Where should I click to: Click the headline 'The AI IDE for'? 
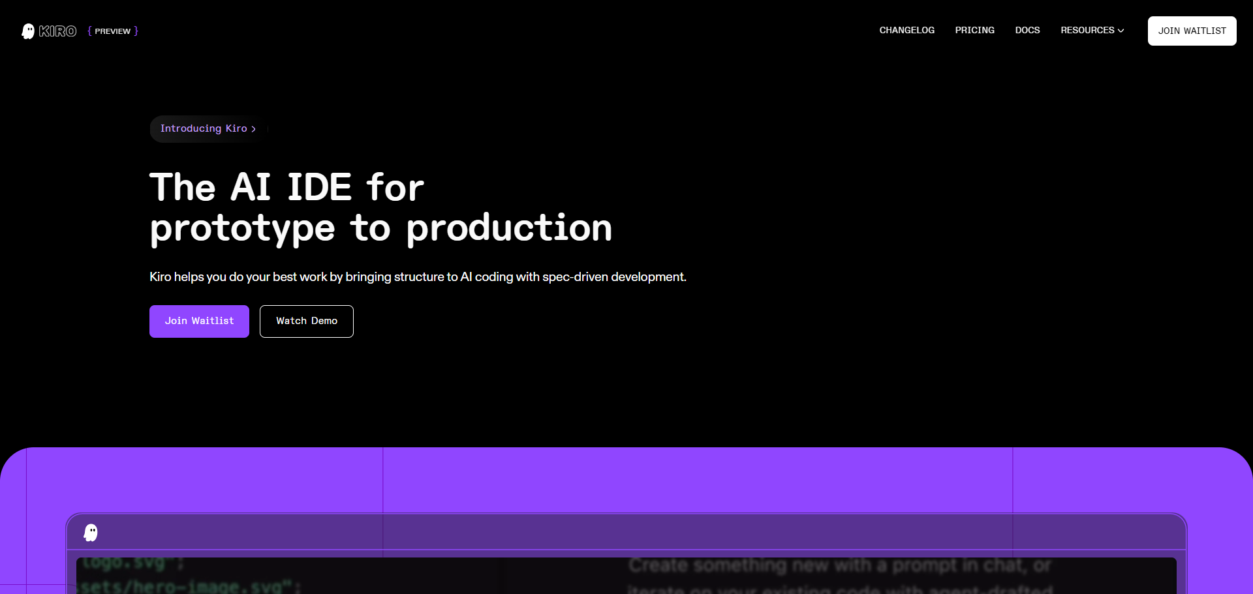(x=287, y=188)
